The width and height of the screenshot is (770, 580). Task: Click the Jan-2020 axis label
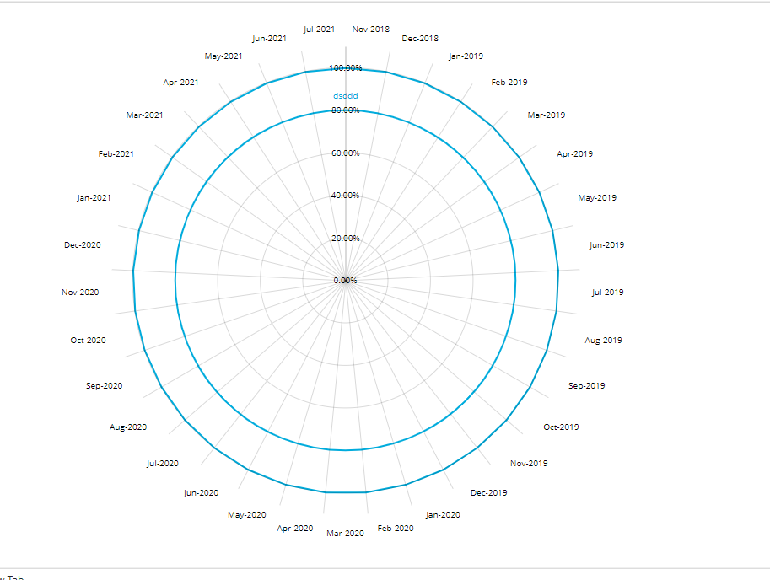click(x=443, y=515)
